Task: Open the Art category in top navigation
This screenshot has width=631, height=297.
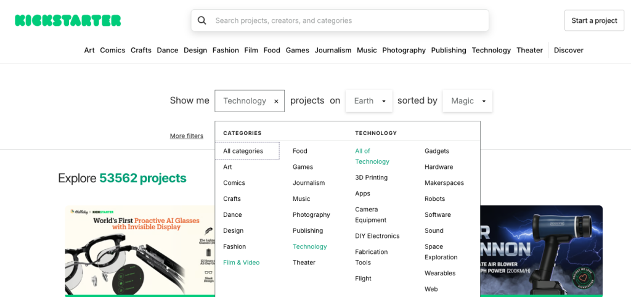Action: [89, 51]
